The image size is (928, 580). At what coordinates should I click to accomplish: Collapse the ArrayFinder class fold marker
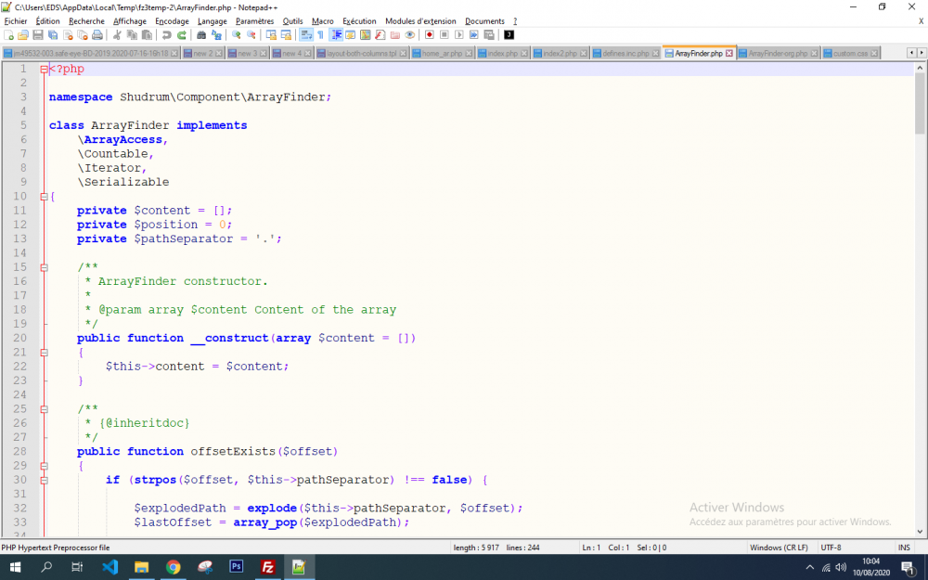point(44,196)
